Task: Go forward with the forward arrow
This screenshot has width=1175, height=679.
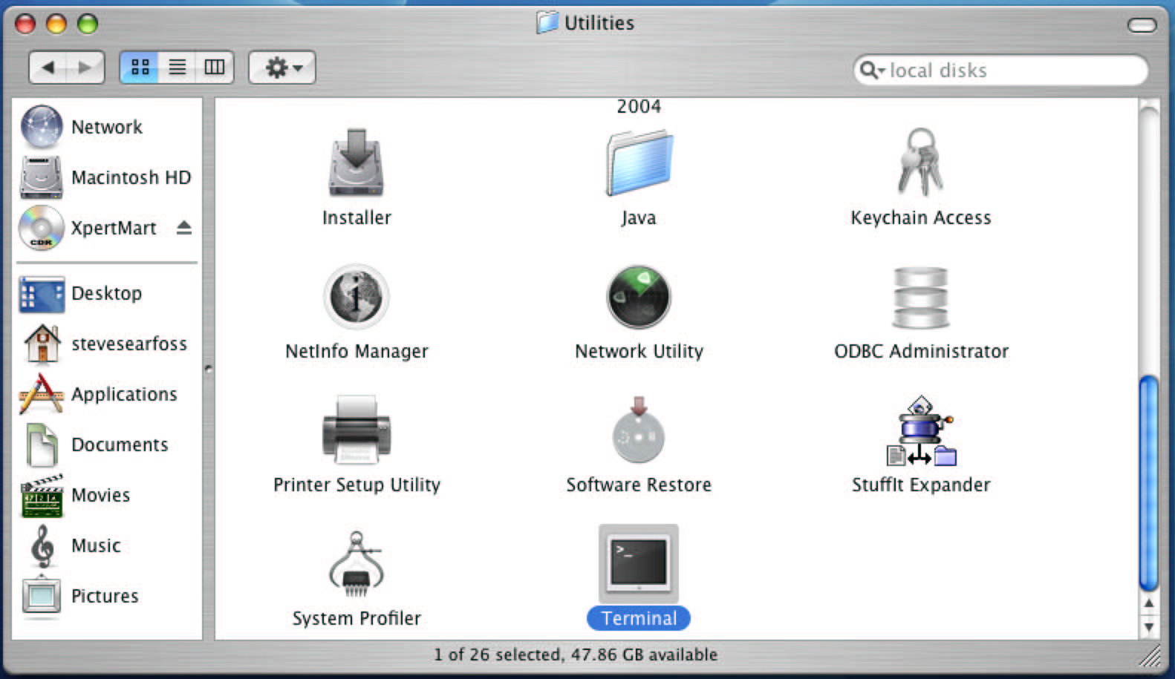Action: [85, 68]
